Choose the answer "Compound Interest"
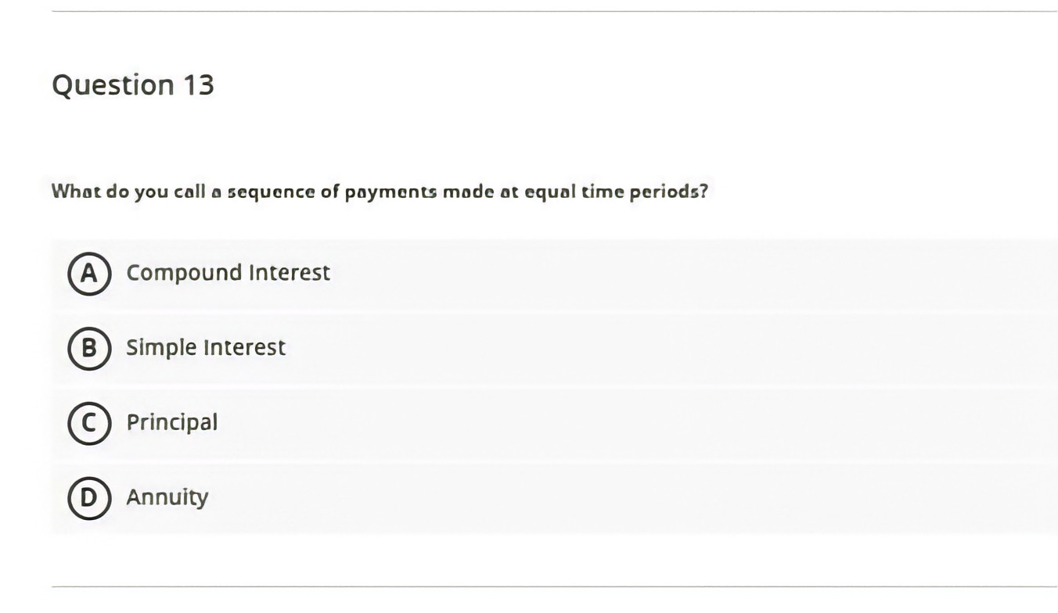 pos(228,273)
